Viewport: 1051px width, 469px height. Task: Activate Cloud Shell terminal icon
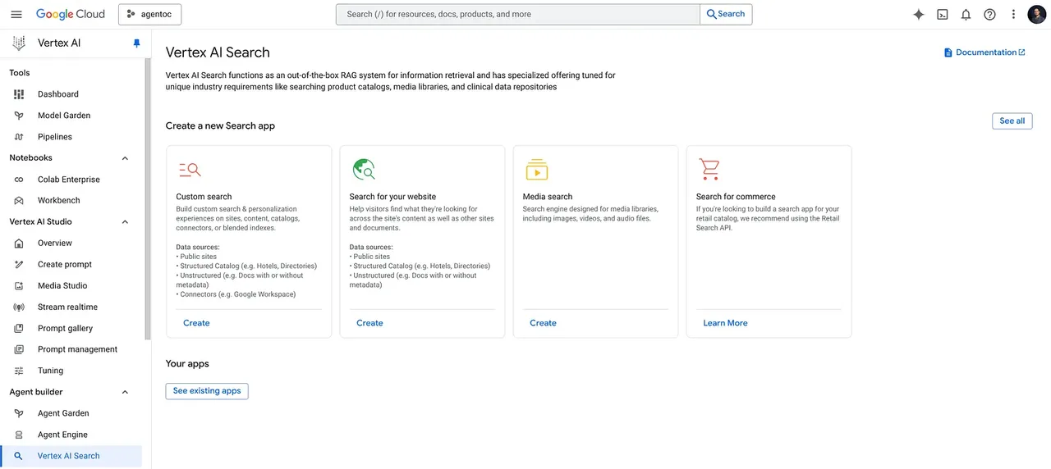[943, 14]
